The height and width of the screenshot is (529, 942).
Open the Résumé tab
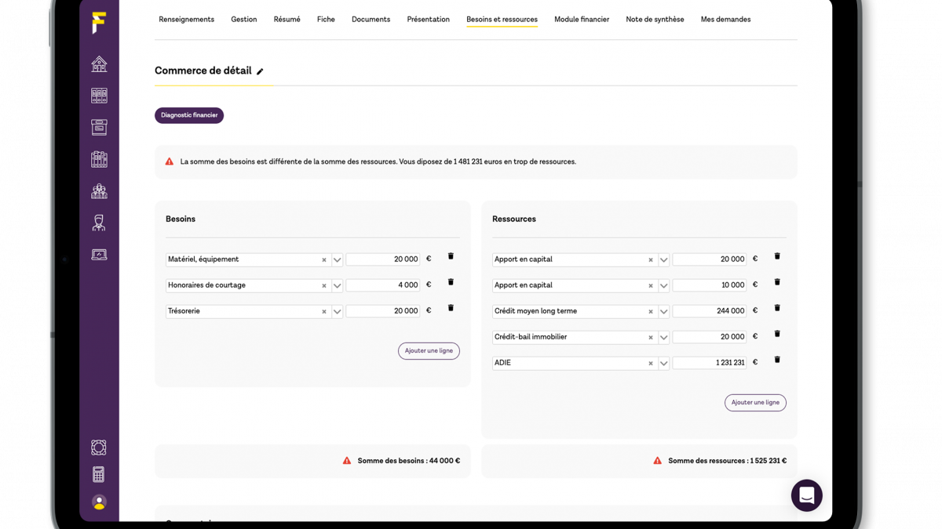(x=287, y=20)
